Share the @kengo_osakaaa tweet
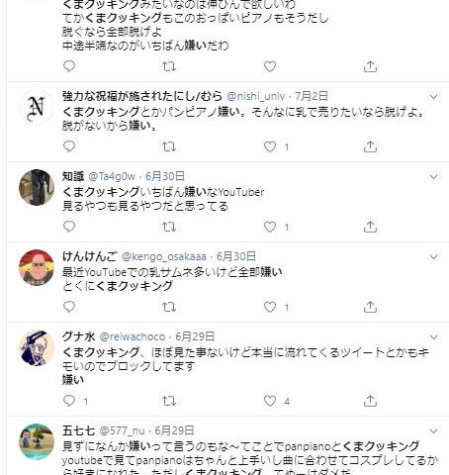Screen dimensions: 449x475 click(370, 307)
